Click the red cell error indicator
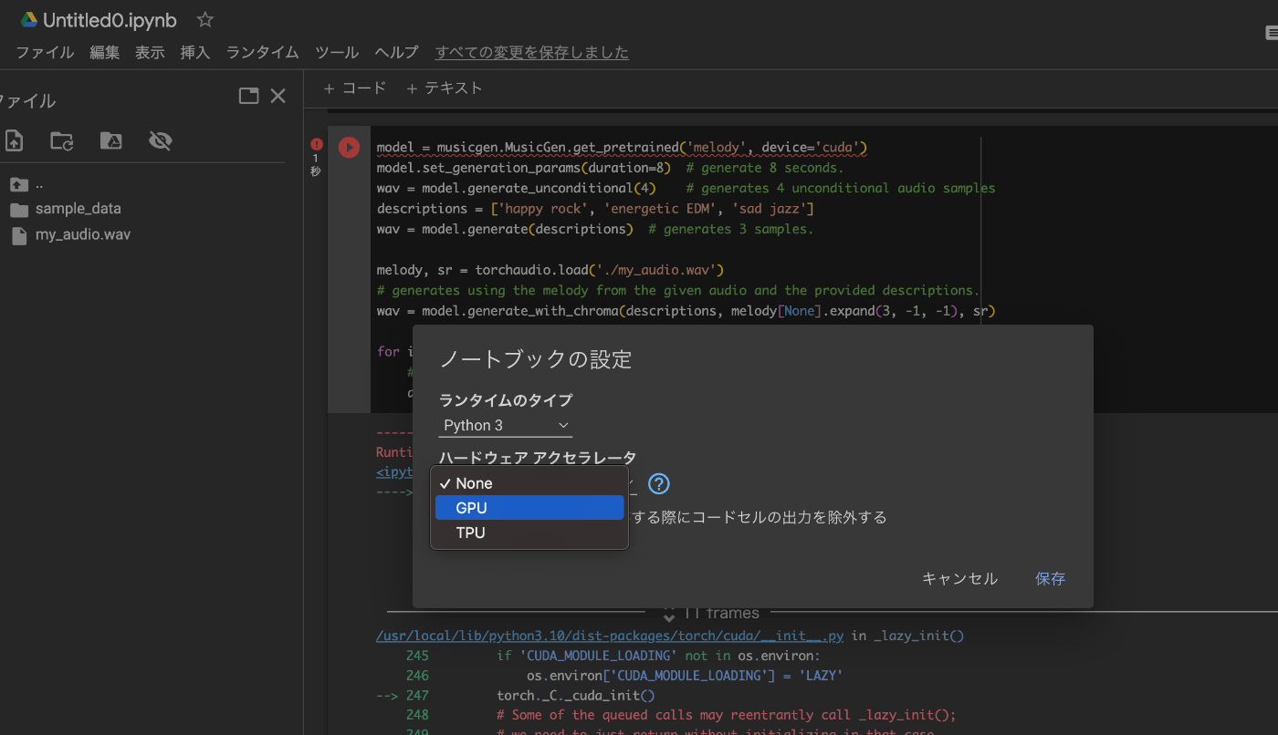The width and height of the screenshot is (1278, 735). 316,144
